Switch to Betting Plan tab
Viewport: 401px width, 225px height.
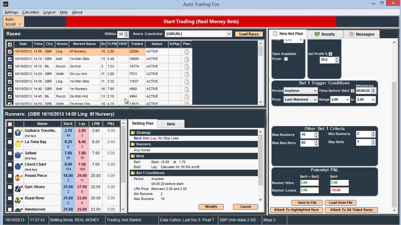[x=143, y=123]
